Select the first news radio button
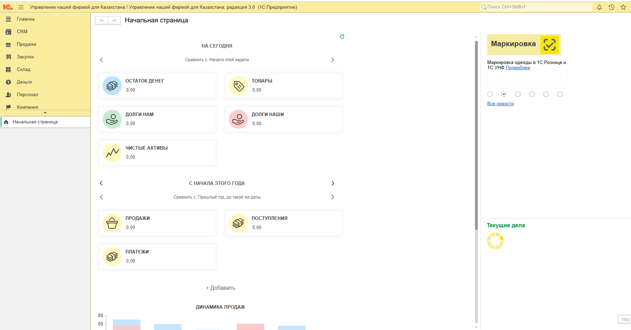631x330 pixels. 490,94
